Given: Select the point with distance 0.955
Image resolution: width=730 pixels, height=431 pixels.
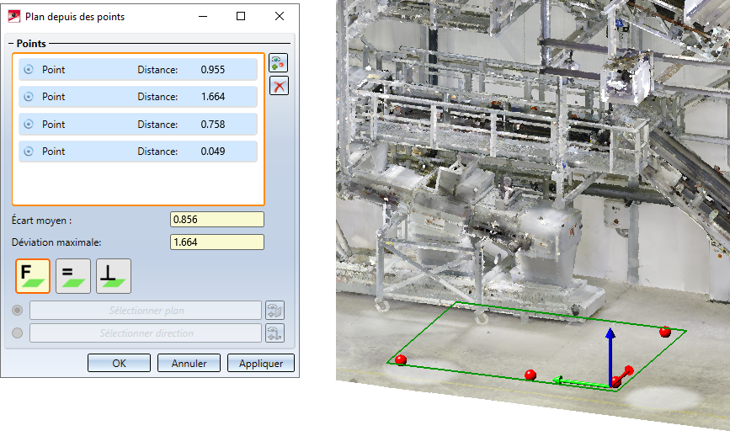Looking at the screenshot, I should tap(137, 70).
